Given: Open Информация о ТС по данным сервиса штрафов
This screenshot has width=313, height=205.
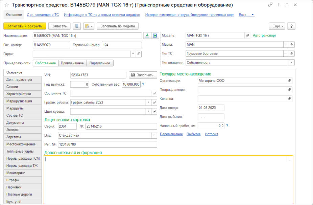Looking at the screenshot, I should 102,15.
